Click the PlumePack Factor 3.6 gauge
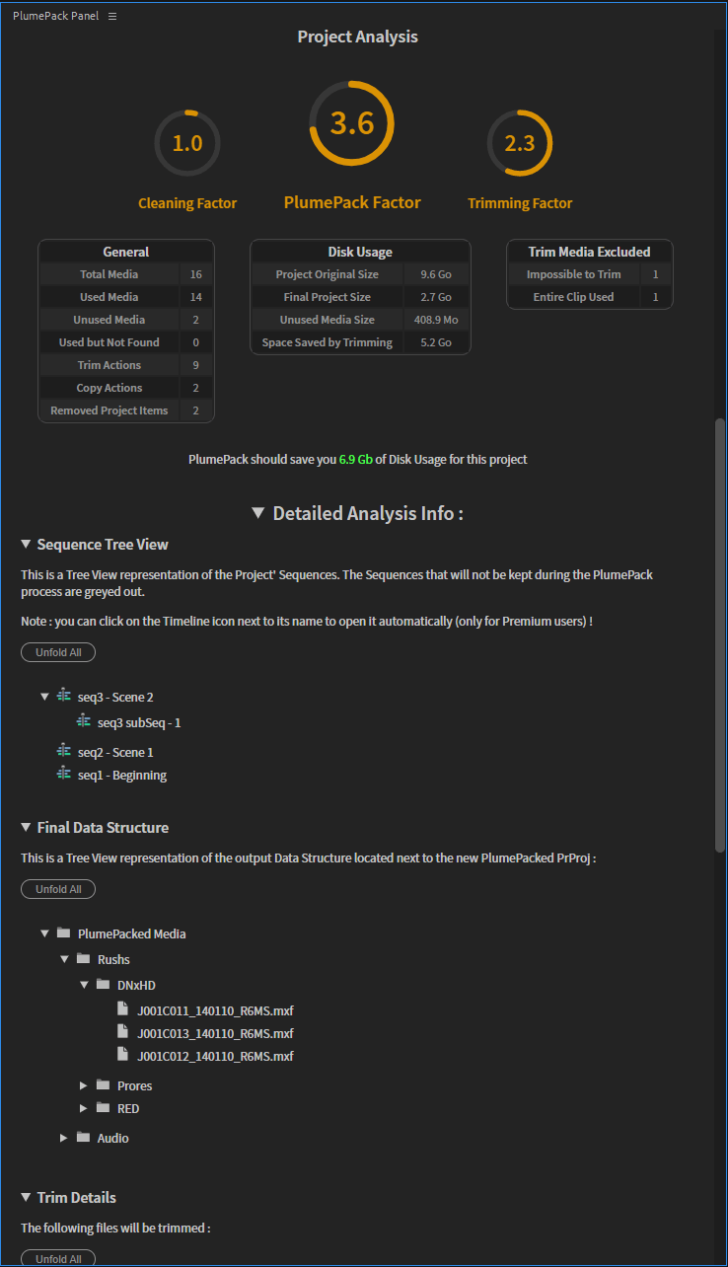The height and width of the screenshot is (1267, 728). [x=352, y=123]
